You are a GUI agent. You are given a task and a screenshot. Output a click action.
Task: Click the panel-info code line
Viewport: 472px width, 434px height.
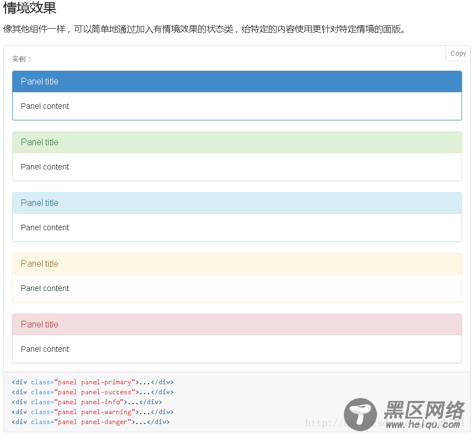pos(87,402)
